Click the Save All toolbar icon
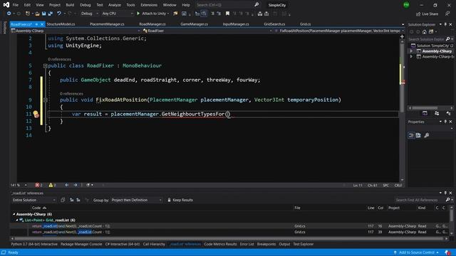 pyautogui.click(x=51, y=14)
